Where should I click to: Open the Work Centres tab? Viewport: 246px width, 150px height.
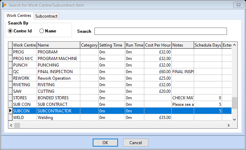click(19, 16)
